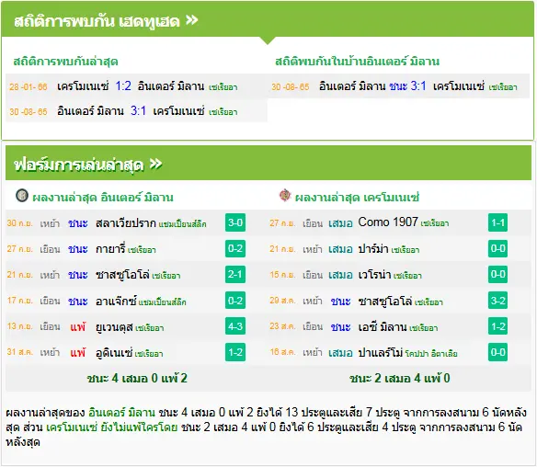The width and height of the screenshot is (537, 467).
Task: Select the 1-2 score badge for อูดิเนเซ่
Action: click(235, 352)
